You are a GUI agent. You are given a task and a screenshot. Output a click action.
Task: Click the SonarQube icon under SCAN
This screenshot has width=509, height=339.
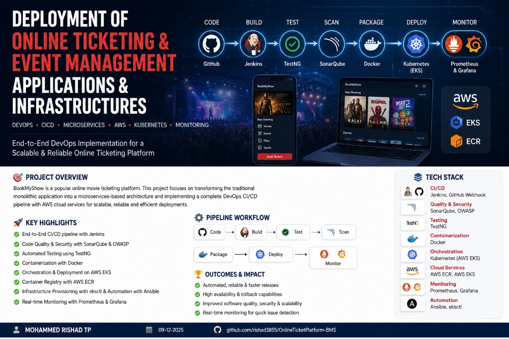click(332, 44)
